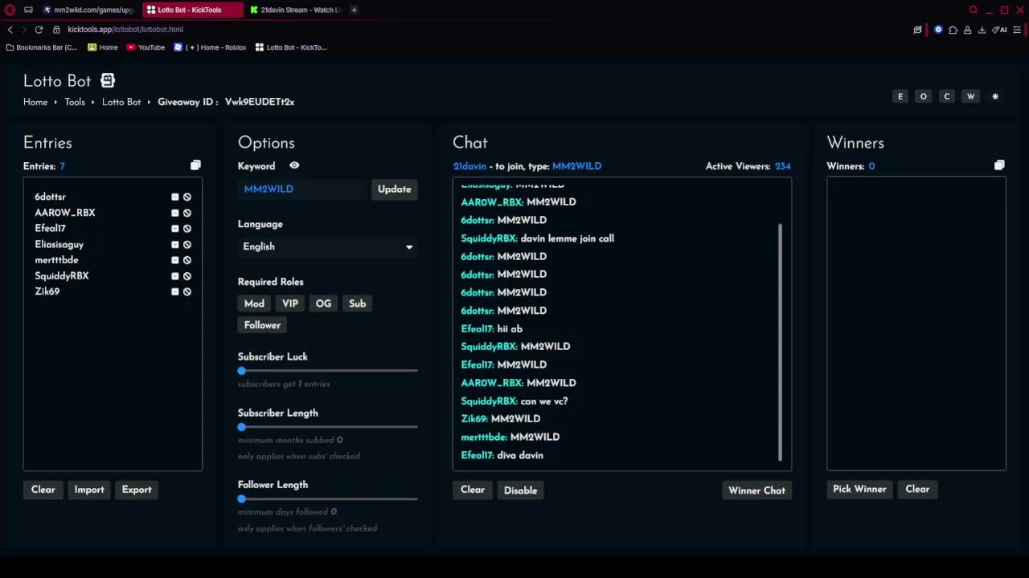Open the workspaces icon beside Opera logo

tap(28, 10)
